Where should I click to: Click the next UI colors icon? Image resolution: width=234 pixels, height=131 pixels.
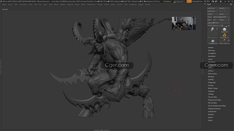[216, 1]
